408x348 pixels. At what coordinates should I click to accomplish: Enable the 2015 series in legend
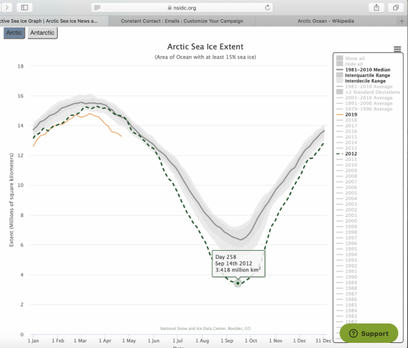(347, 137)
